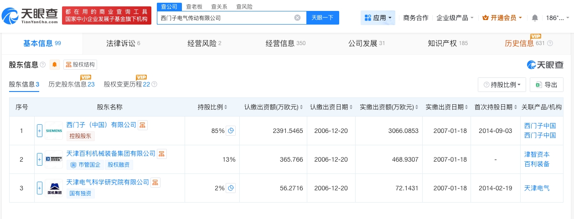Image resolution: width=574 pixels, height=219 pixels.
Task: Expand the 天津电气科学研究院 row with its plus button
Action: [40, 188]
